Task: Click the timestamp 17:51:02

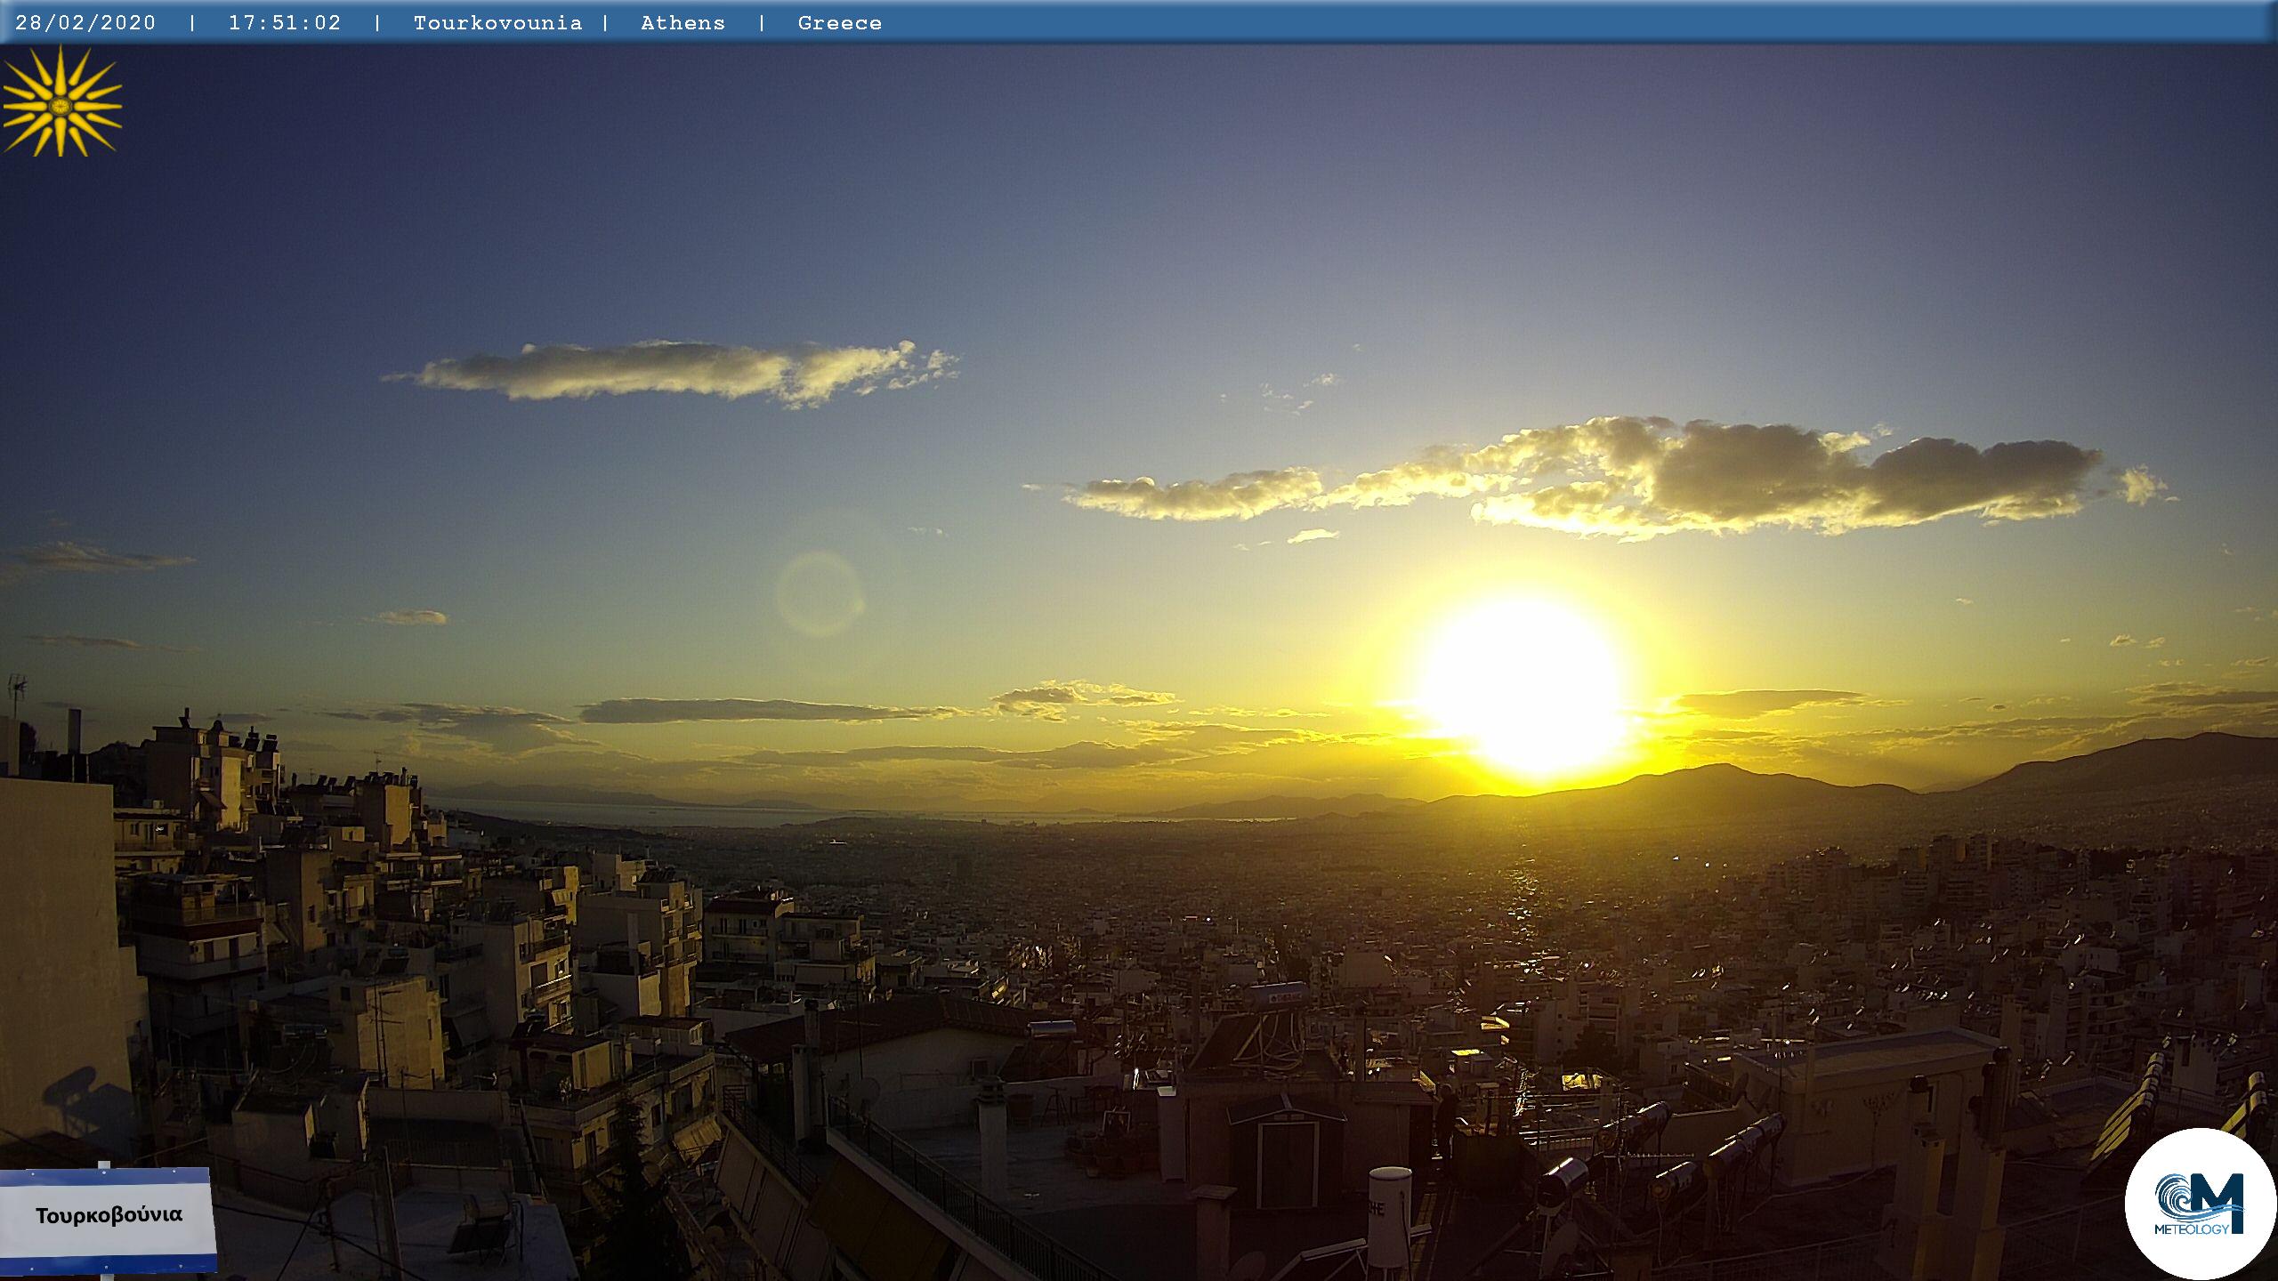Action: click(285, 23)
